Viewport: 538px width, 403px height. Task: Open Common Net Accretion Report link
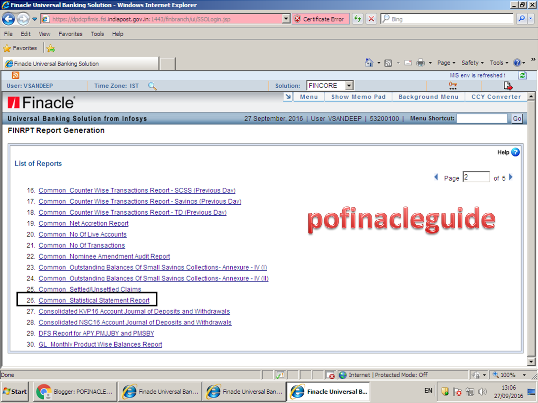coord(83,223)
